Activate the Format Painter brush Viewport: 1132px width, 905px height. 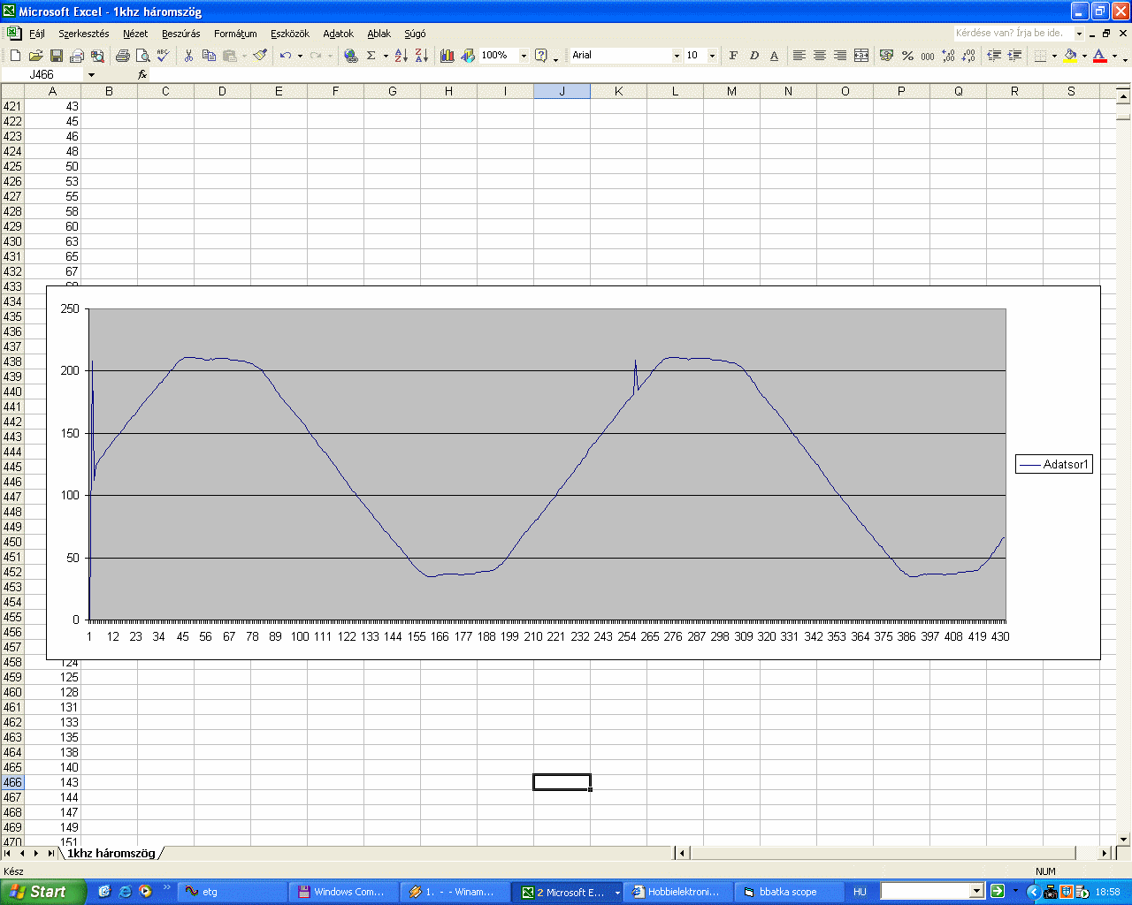coord(259,56)
